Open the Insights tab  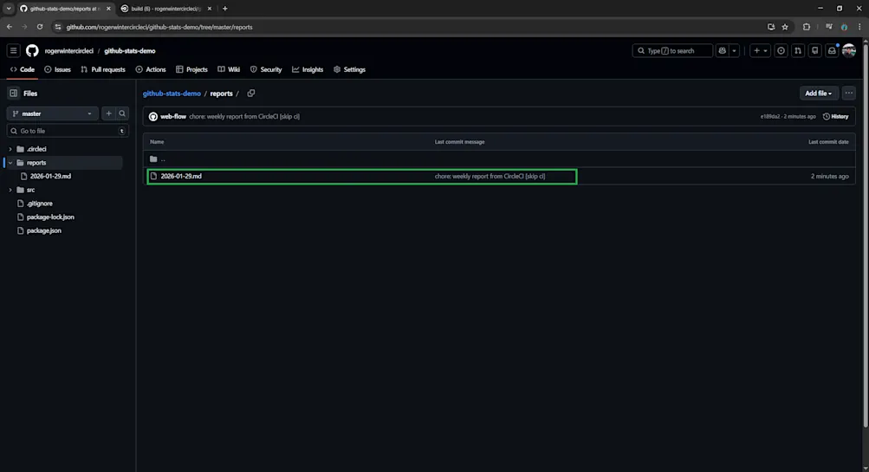click(307, 69)
